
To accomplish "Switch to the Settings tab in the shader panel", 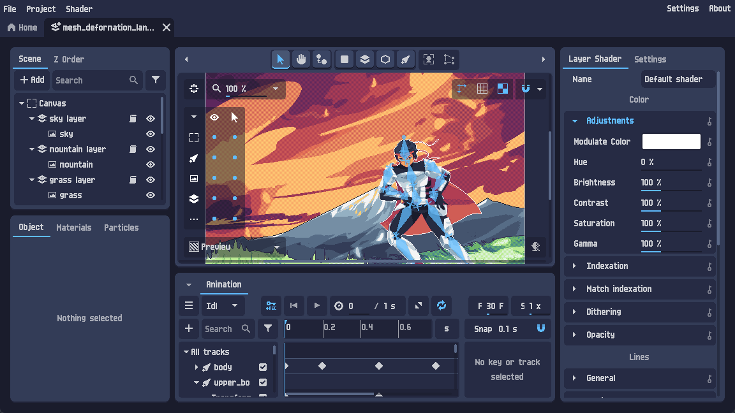I will [x=650, y=59].
